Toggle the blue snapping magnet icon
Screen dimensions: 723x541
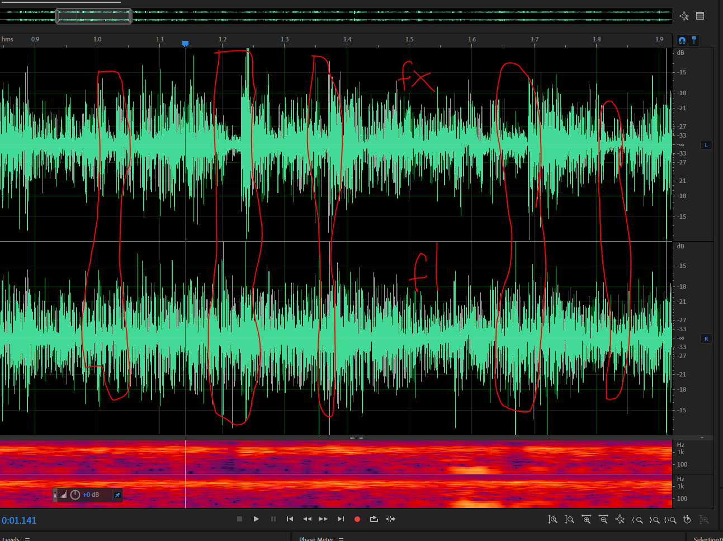(682, 40)
